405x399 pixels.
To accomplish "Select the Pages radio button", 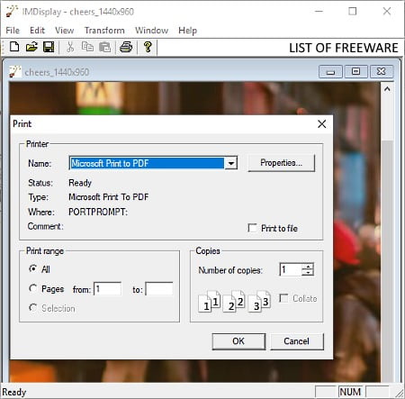I will click(33, 288).
